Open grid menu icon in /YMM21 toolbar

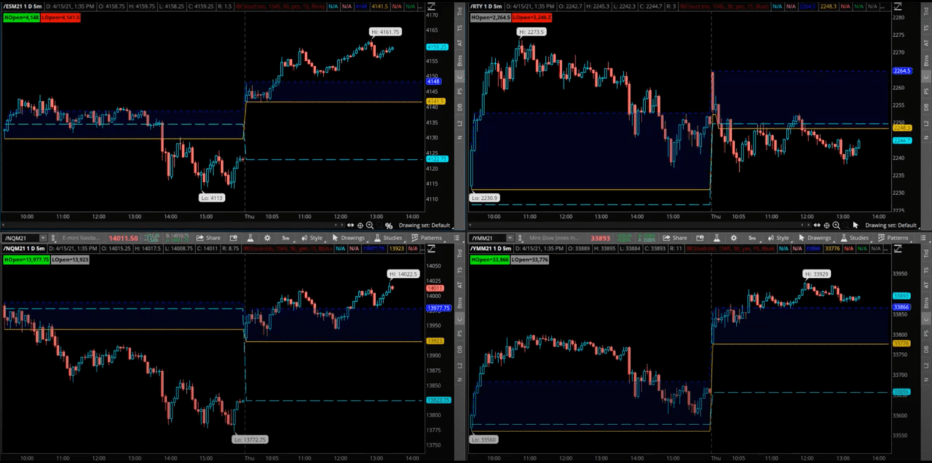[x=923, y=238]
